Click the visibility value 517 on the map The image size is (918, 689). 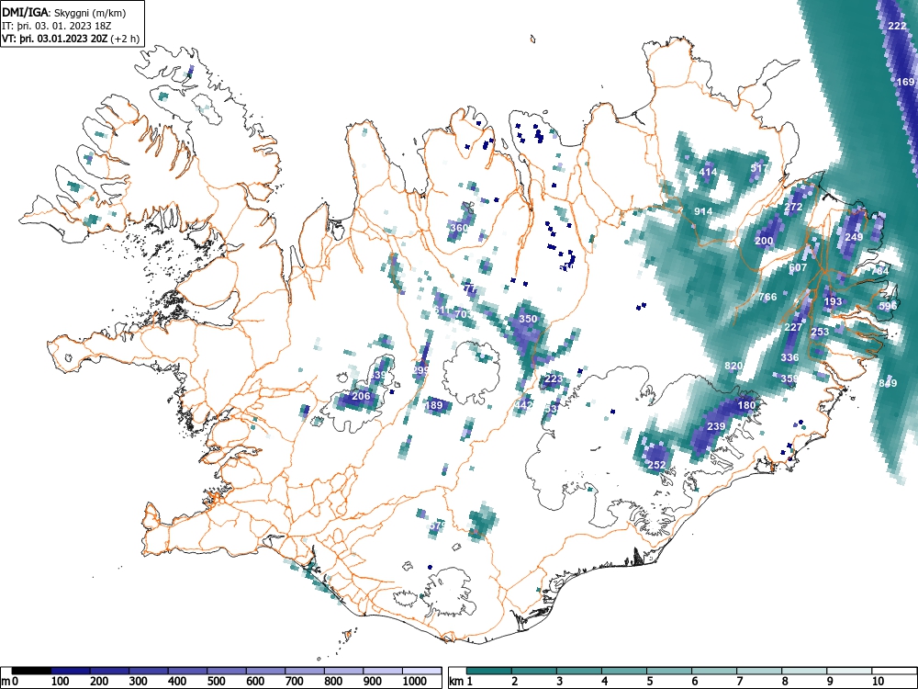coord(759,168)
